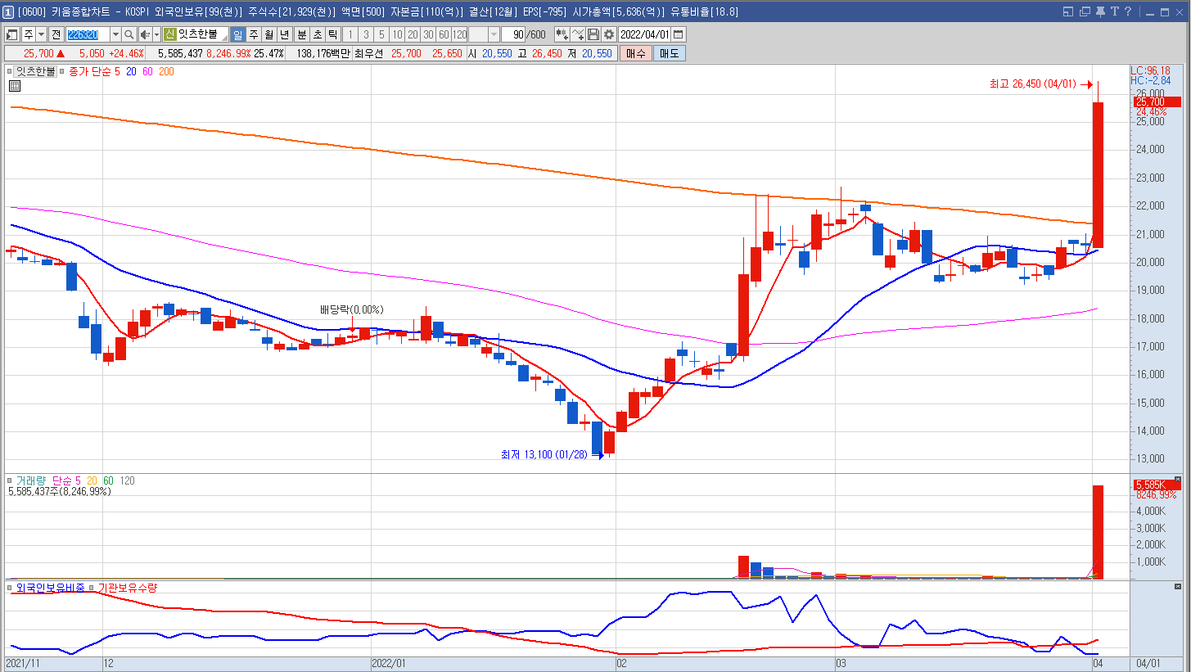1191x672 pixels.
Task: Choose interval 3 button
Action: (x=366, y=34)
